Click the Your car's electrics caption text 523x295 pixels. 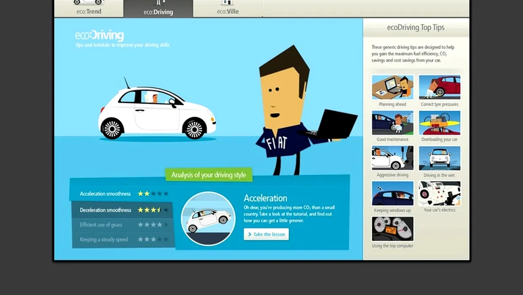coord(439,210)
